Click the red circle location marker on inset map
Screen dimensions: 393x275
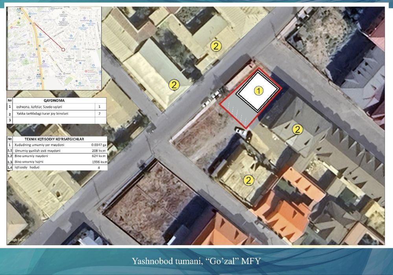(63, 50)
